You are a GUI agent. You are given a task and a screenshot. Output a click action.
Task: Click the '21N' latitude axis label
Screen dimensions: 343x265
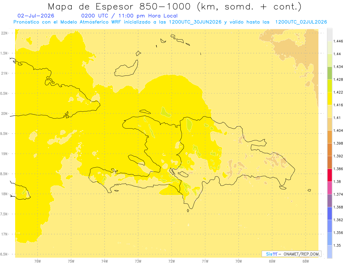[4, 73]
